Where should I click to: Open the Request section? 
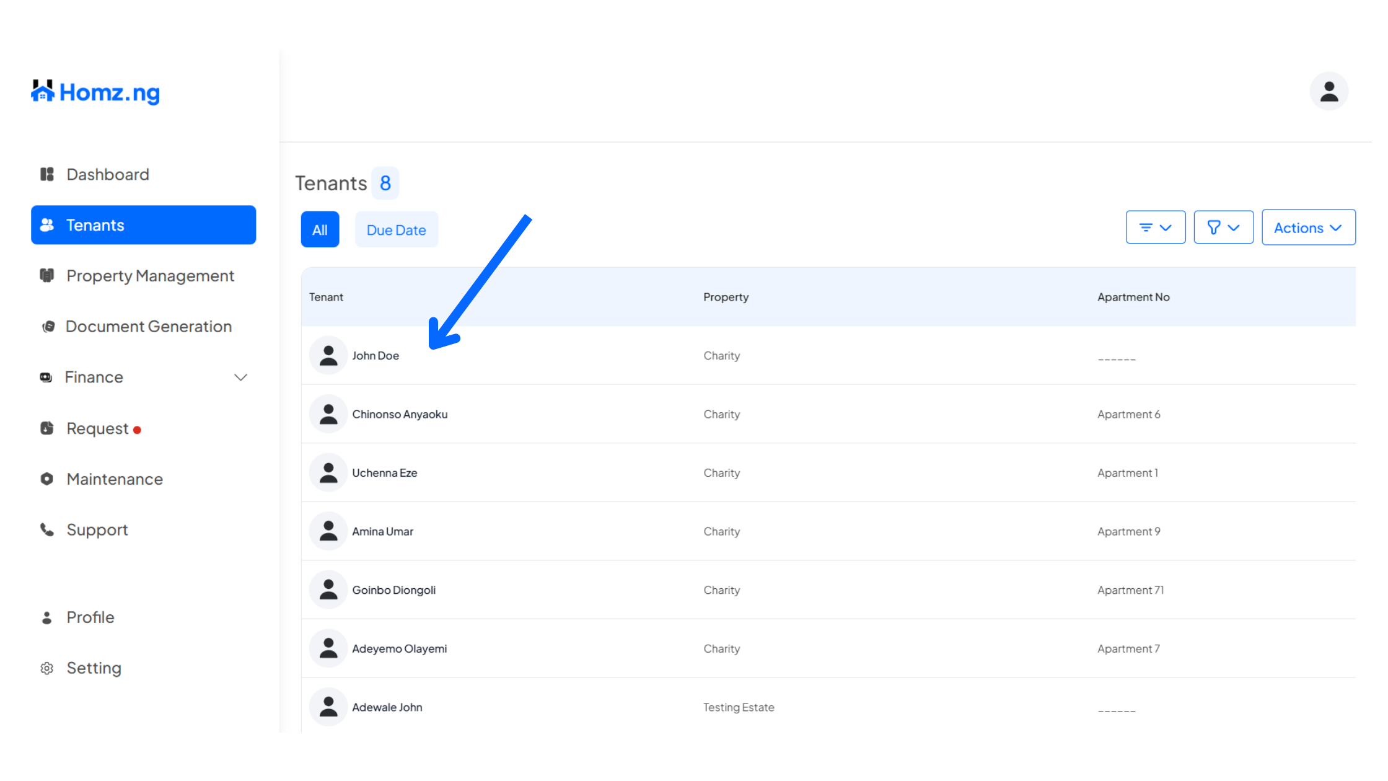98,428
